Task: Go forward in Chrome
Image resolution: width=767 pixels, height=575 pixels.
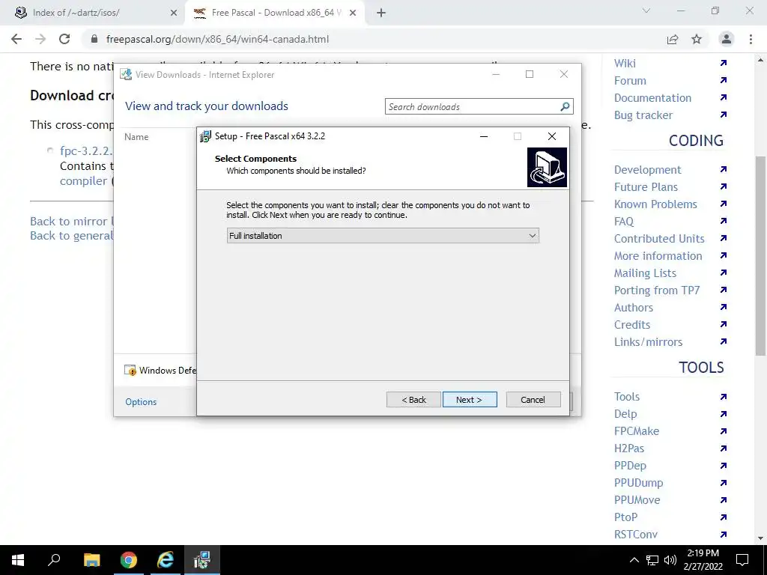Action: 40,39
